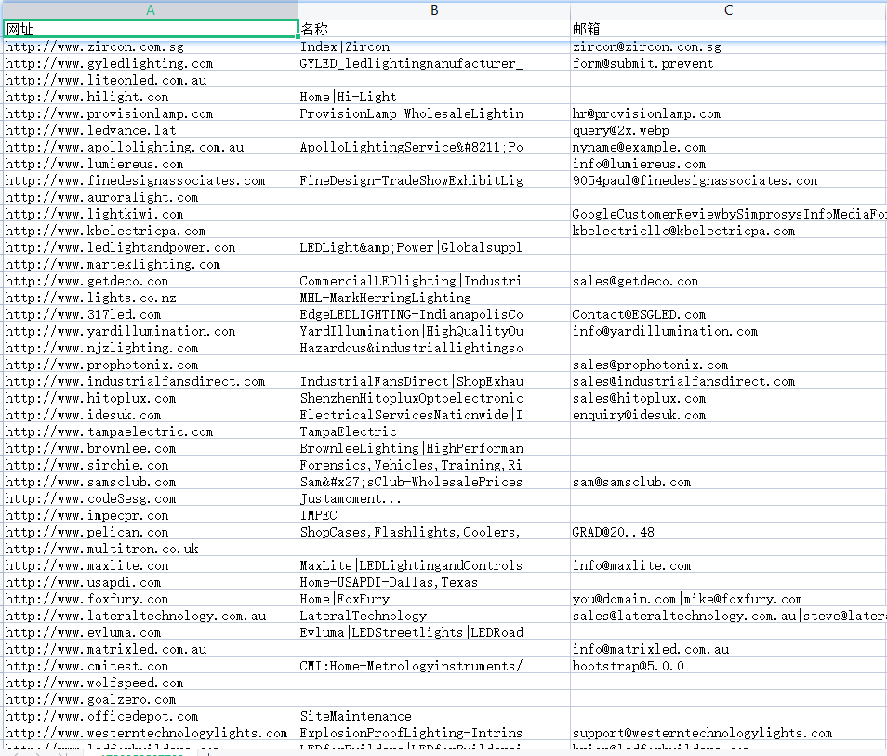Screen dimensions: 887x756
Task: Select cell http://www.code3esg.com
Action: click(x=151, y=498)
